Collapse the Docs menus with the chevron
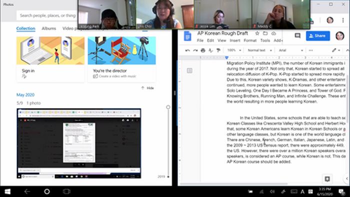The image size is (350, 197). point(347,50)
